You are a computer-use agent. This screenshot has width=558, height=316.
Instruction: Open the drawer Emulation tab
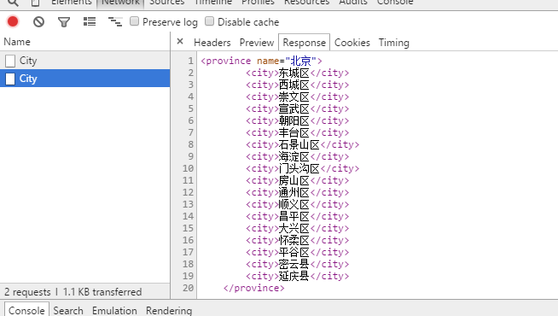114,310
